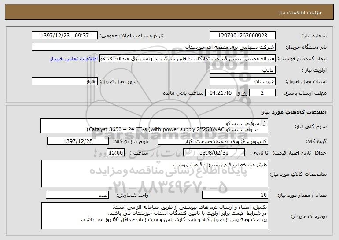This screenshot has height=240, width=339.
Task: Click the label نام دستگاه خریدار
Action: (306, 47)
